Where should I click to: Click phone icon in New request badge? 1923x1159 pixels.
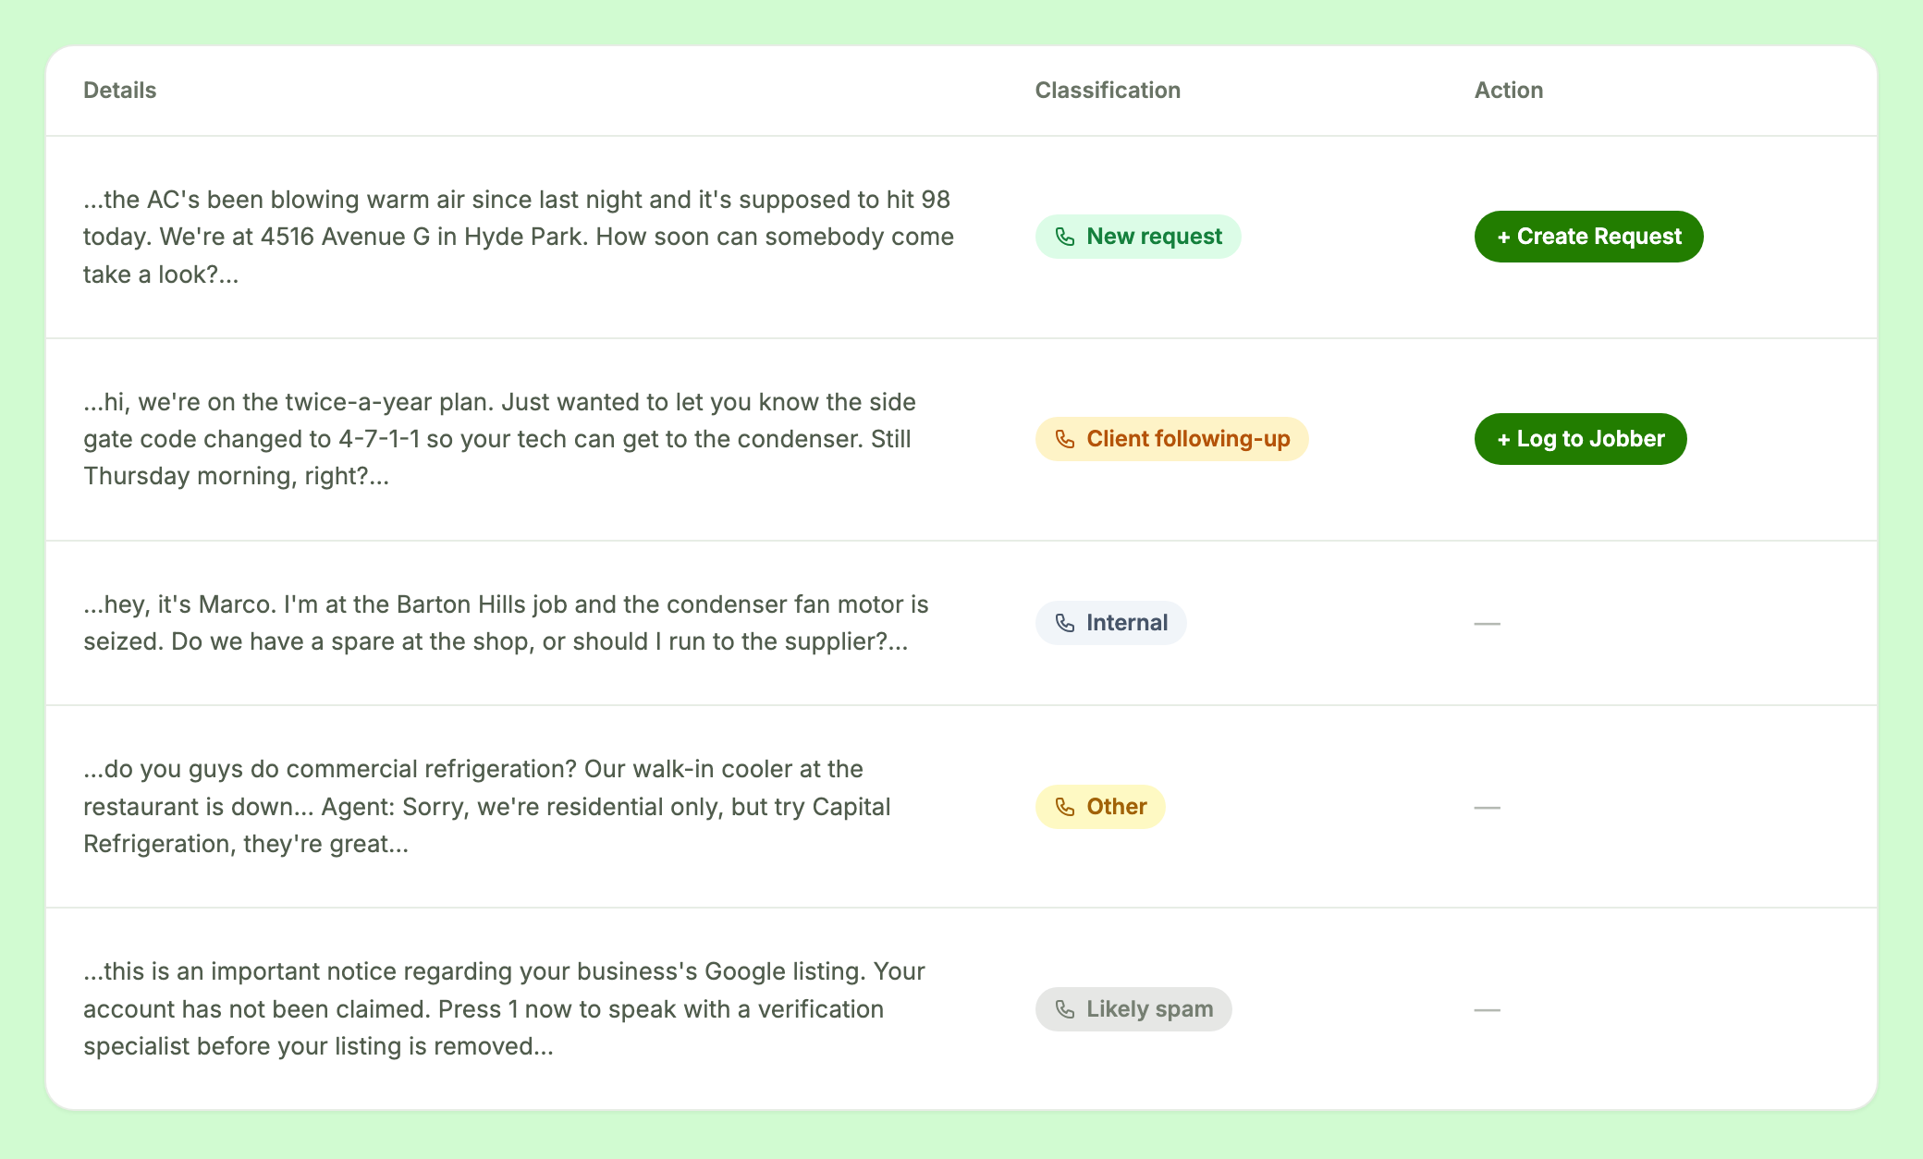pos(1065,237)
